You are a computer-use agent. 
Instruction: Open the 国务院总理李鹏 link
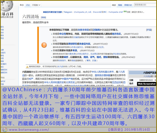pos(102,75)
